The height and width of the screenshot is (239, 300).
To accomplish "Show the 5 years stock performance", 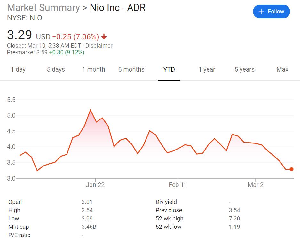I will (x=244, y=69).
